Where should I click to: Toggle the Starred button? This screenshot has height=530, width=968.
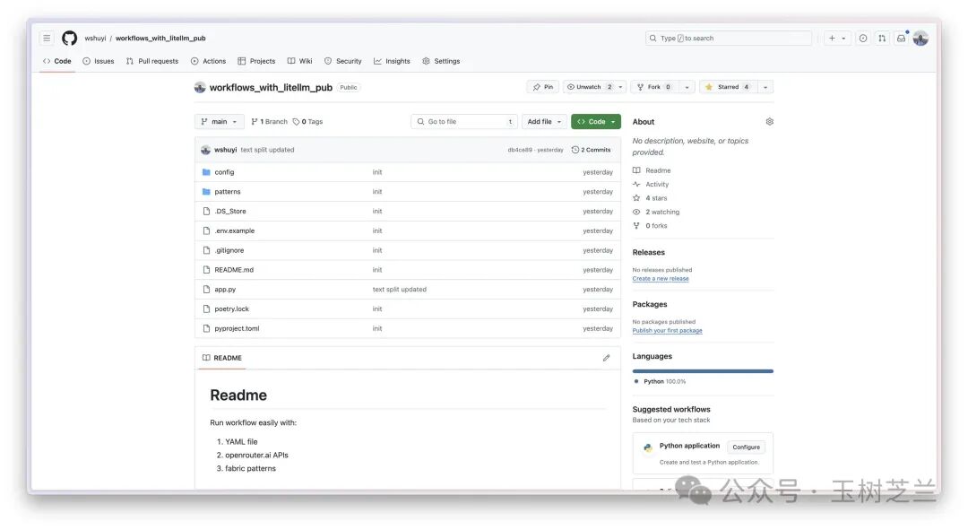728,87
